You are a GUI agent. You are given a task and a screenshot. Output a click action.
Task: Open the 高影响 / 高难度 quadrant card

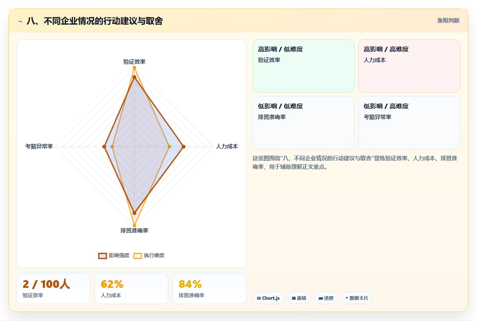click(x=409, y=66)
